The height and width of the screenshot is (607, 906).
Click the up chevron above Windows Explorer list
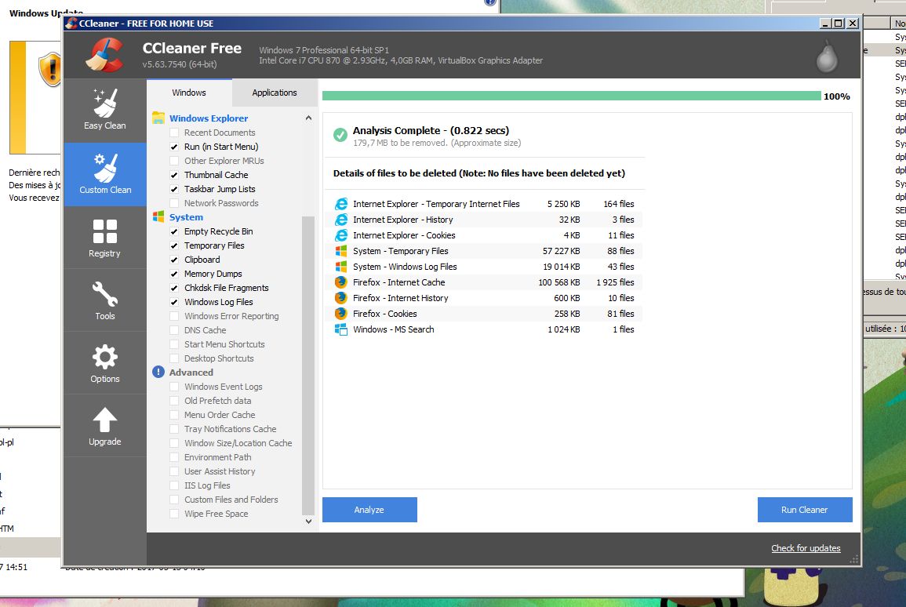pos(308,118)
